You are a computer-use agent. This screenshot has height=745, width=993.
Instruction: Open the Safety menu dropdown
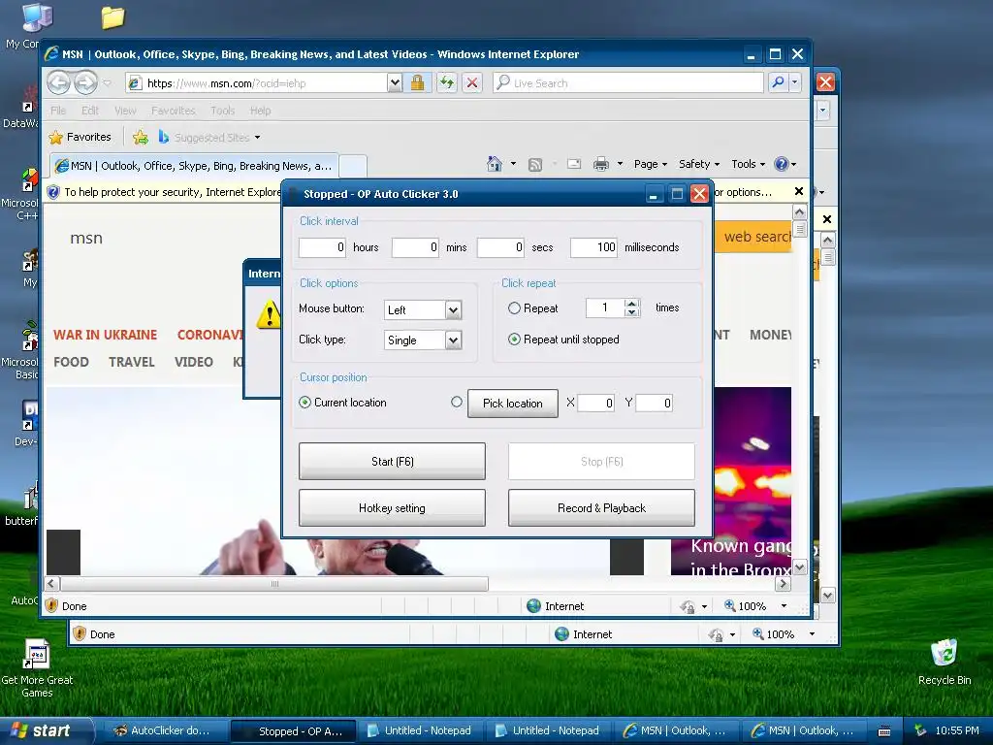click(x=699, y=164)
